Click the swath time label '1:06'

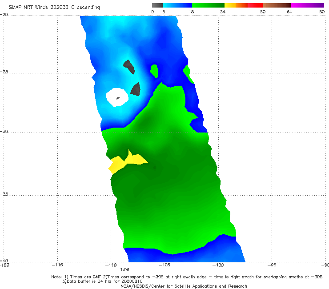(x=124, y=270)
